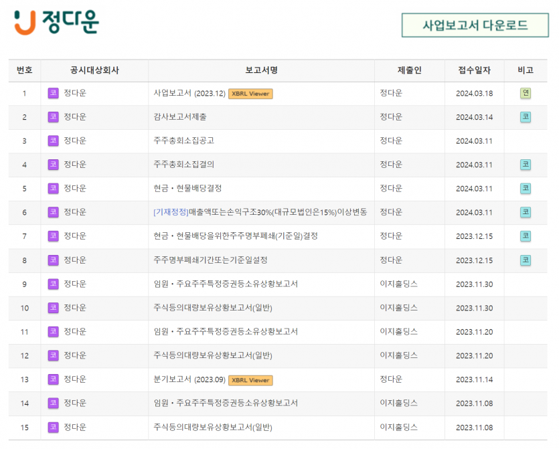
Task: Open 주식등의대량보유상황보고서 dated 2023.11.30
Action: (213, 308)
